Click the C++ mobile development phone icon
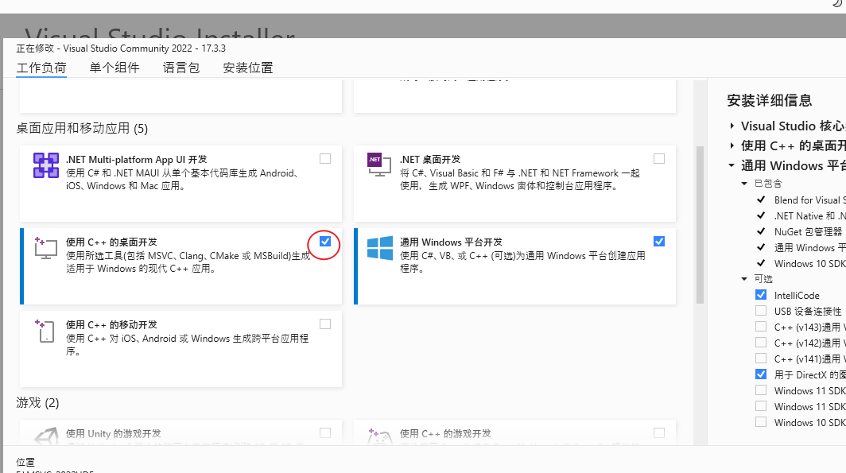 pos(46,331)
